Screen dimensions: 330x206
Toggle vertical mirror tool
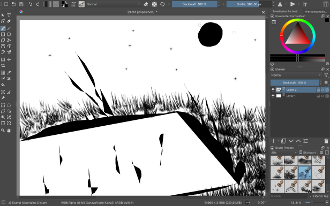pyautogui.click(x=292, y=4)
